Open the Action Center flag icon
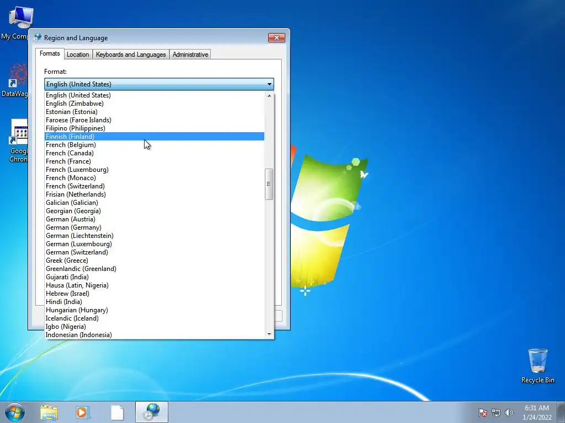Viewport: 565px width, 423px height. (482, 413)
